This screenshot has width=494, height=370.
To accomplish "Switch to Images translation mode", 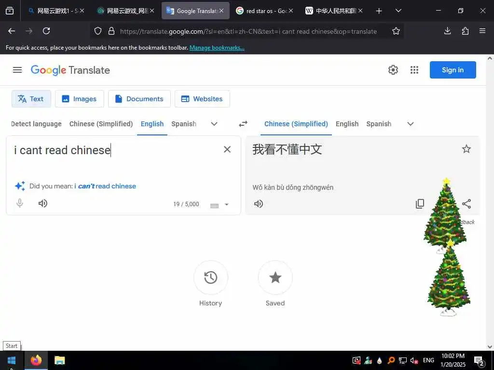I will pos(80,99).
